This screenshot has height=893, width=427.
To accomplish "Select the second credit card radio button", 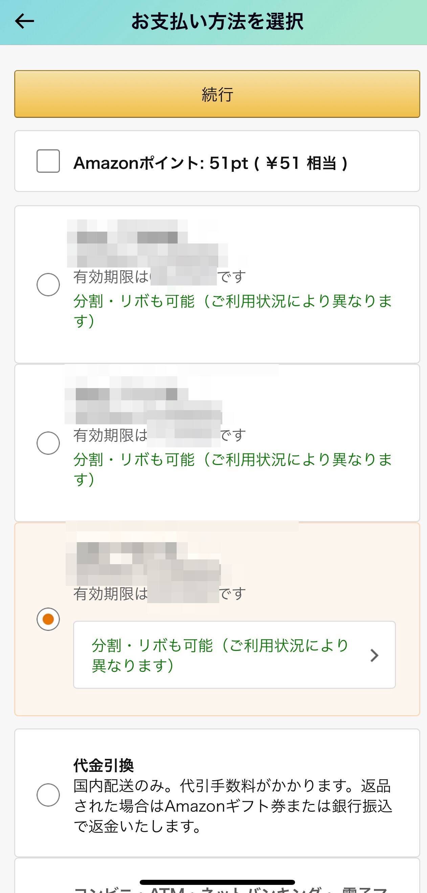I will click(48, 443).
